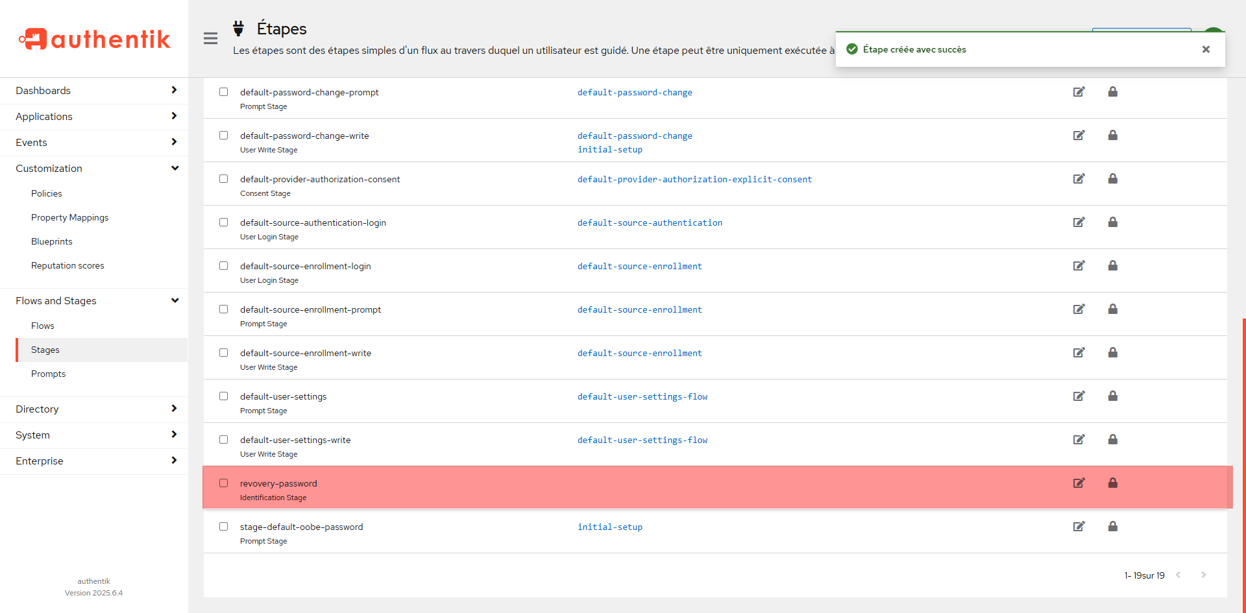
Task: Open Prompts in the sidebar
Action: 48,374
